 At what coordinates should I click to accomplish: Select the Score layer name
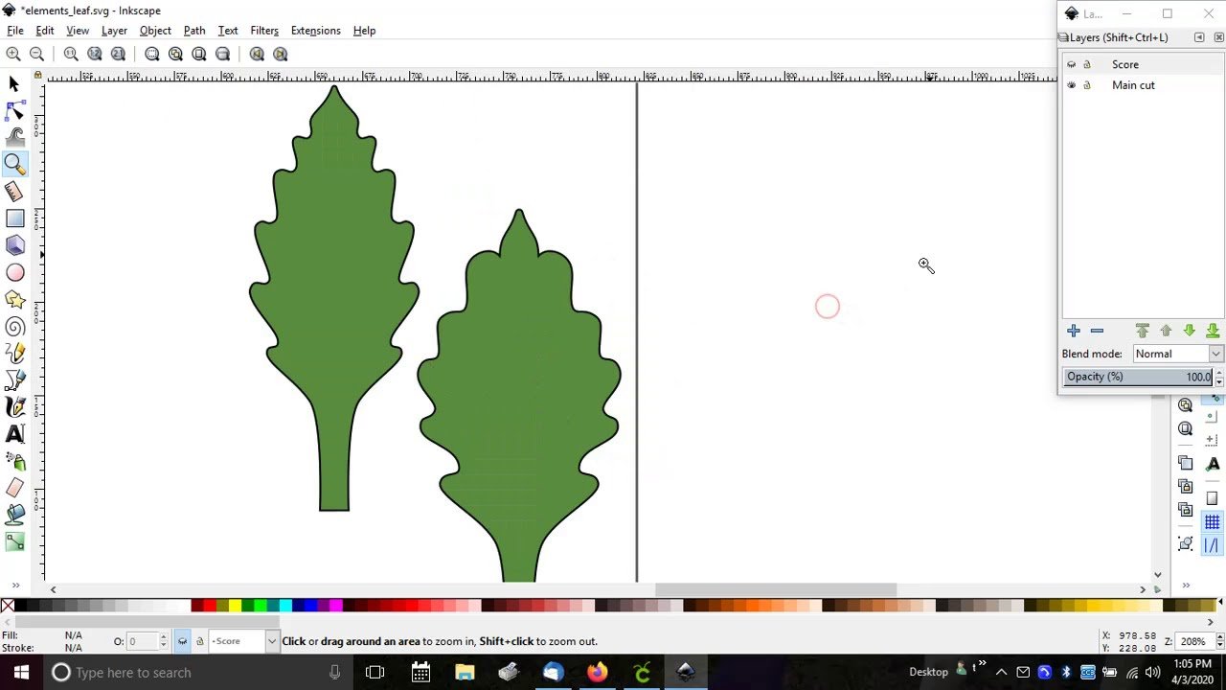pyautogui.click(x=1124, y=64)
